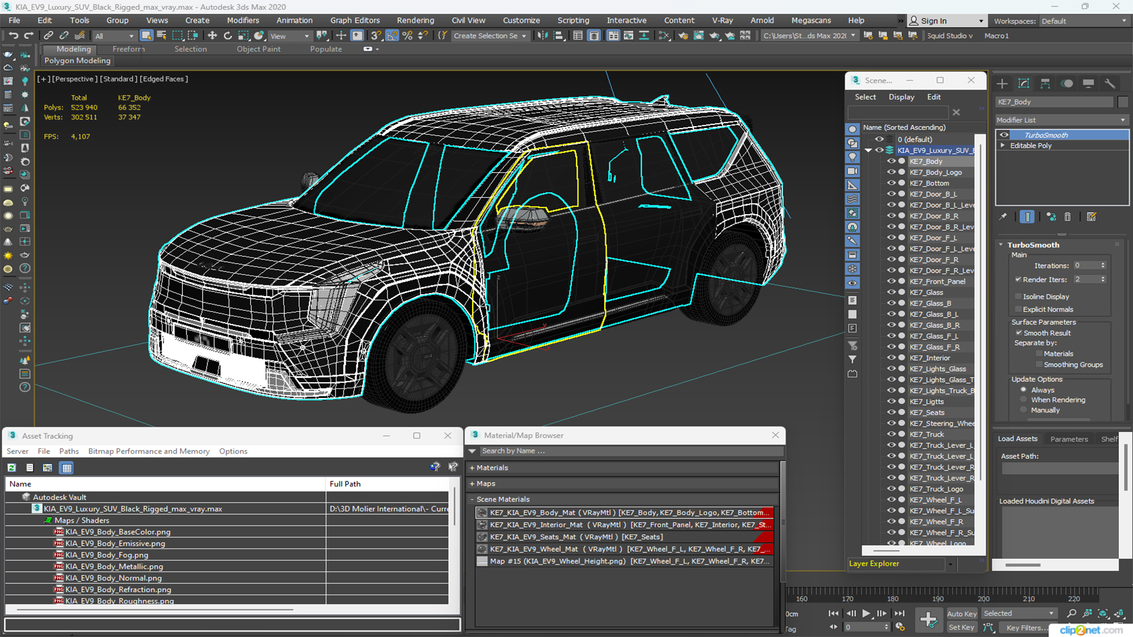Choose the Select and Scale tool
Viewport: 1133px width, 637px height.
(x=243, y=35)
